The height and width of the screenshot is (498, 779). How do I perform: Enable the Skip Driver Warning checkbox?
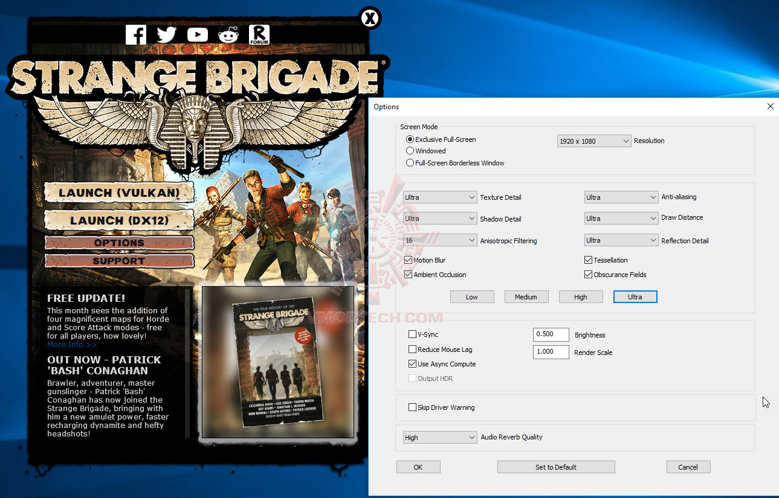[412, 407]
